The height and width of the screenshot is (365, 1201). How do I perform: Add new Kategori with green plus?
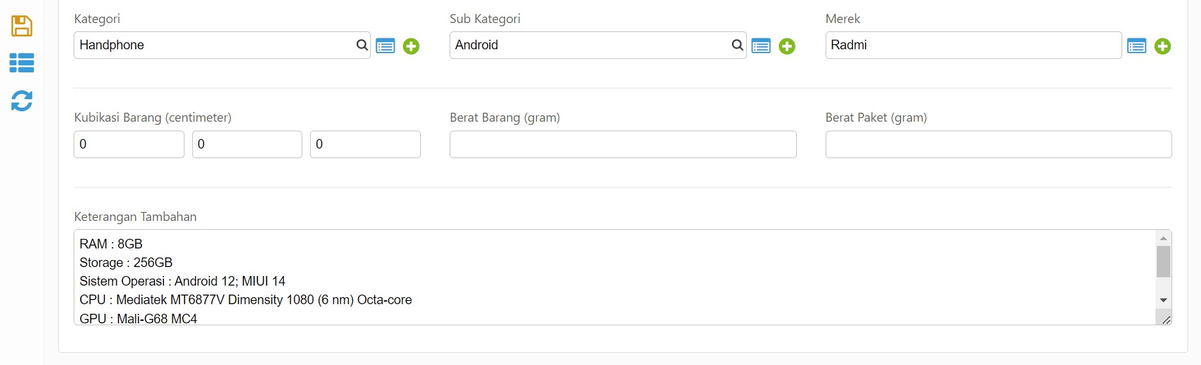click(411, 46)
